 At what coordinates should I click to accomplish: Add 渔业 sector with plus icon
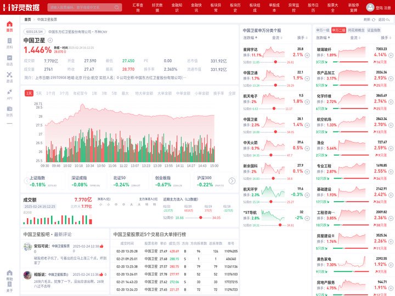(x=391, y=149)
